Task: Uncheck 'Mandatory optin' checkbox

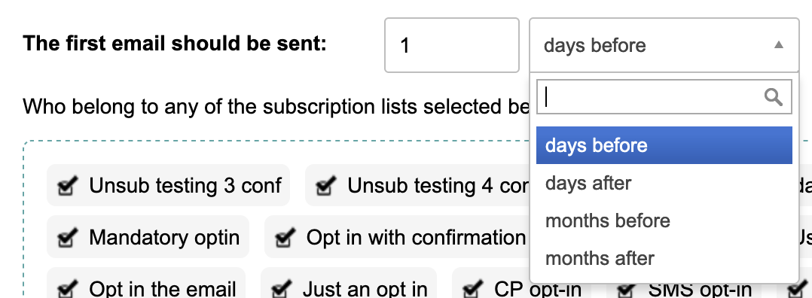Action: (x=67, y=237)
